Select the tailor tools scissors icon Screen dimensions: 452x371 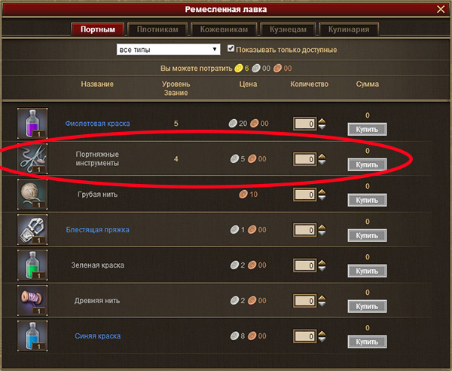32,158
